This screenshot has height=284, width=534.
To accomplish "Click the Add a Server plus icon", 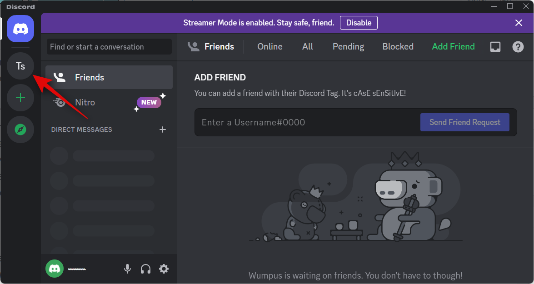I will pos(20,98).
